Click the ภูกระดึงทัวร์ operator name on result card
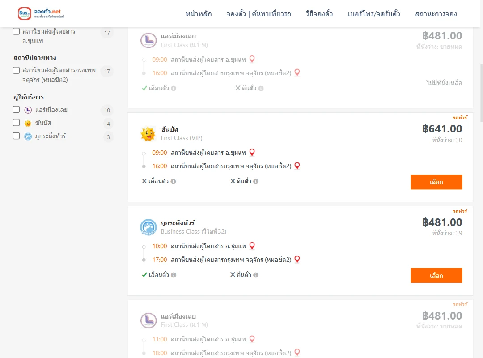This screenshot has height=358, width=483. click(x=178, y=223)
